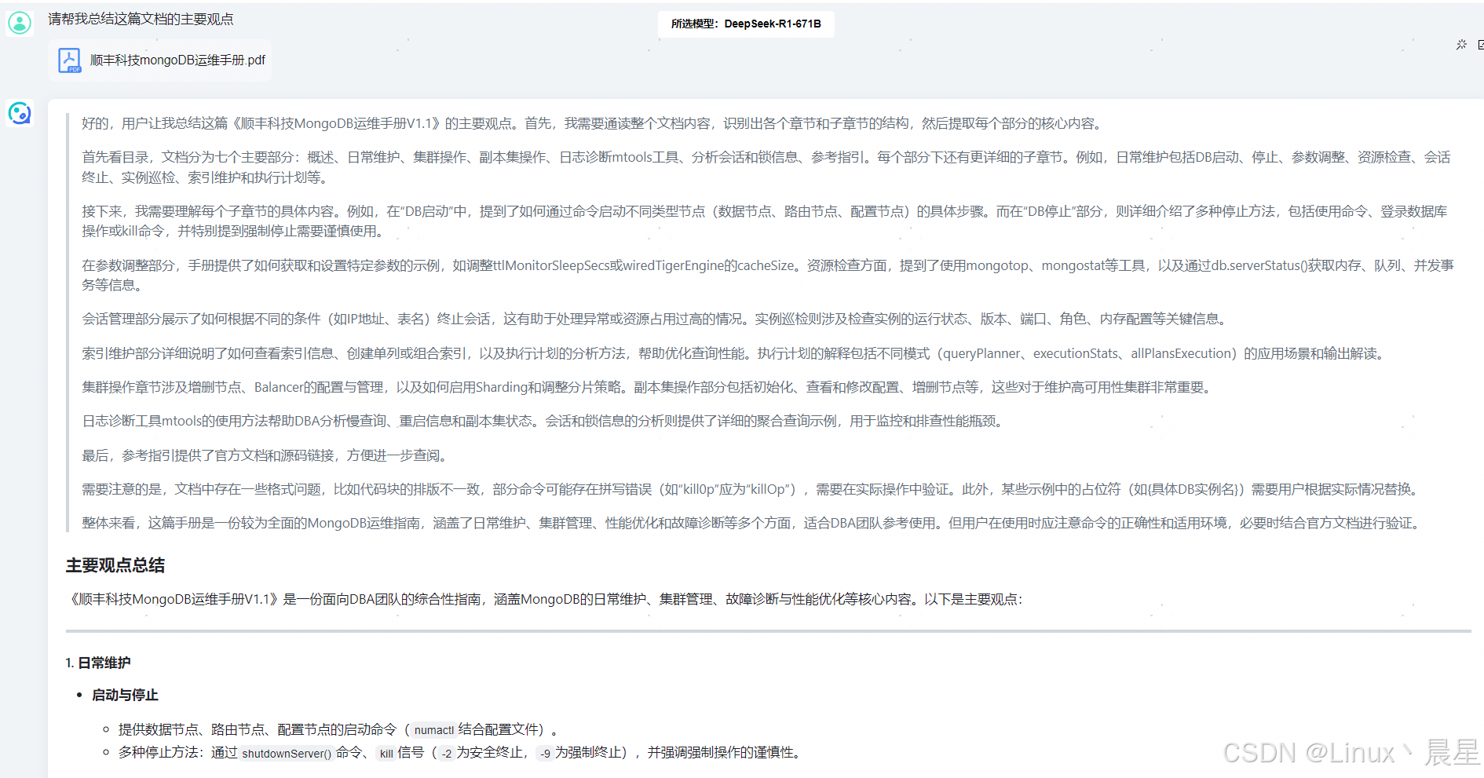Click the AI assistant avatar icon
1484x778 pixels.
click(x=20, y=114)
